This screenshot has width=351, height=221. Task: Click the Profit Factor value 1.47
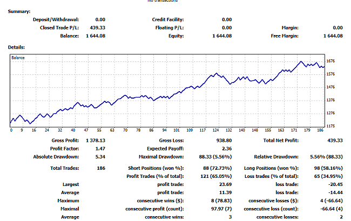[x=100, y=149]
